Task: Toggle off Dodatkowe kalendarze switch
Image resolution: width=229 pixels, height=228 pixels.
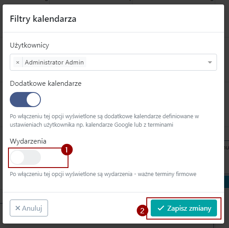Action: [25, 100]
